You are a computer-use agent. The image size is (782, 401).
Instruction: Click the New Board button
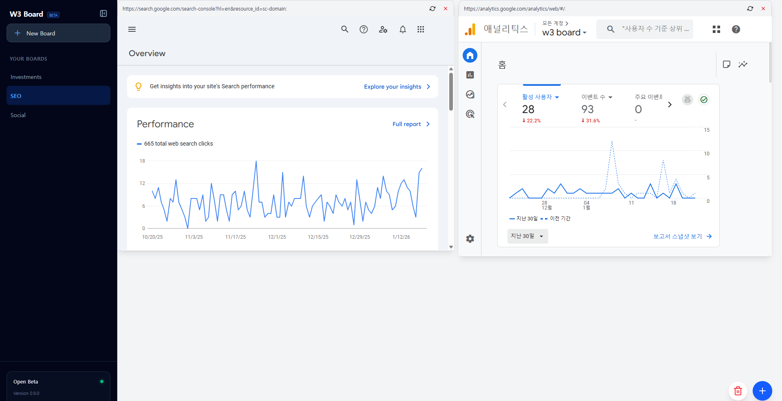pyautogui.click(x=58, y=33)
